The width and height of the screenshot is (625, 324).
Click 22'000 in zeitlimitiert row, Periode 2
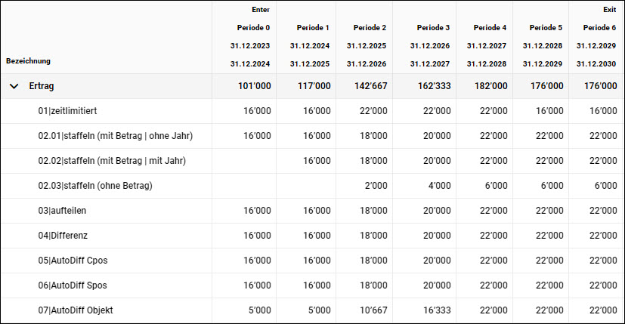pos(373,111)
